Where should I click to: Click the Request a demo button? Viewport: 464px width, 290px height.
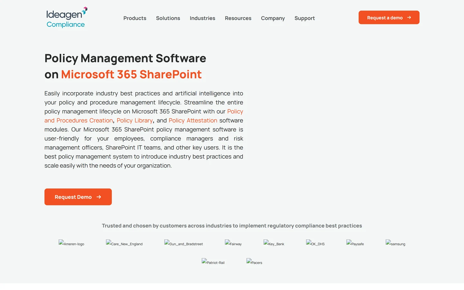[x=389, y=17]
